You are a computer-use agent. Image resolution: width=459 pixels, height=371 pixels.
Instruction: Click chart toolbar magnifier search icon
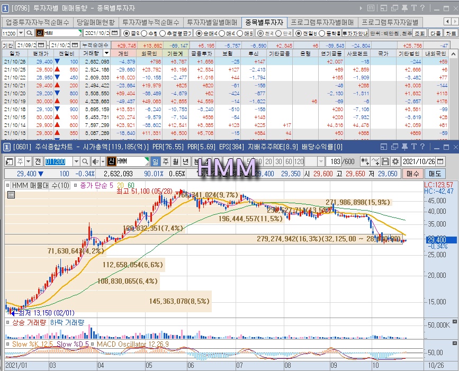85,161
